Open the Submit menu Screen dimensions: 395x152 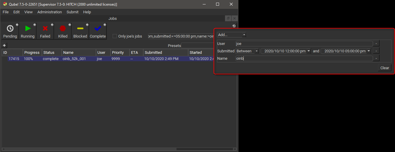coord(73,12)
